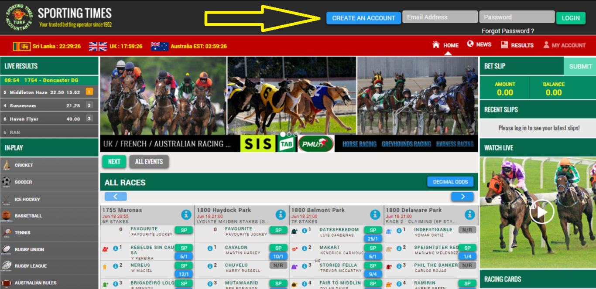Click the Soccer ball icon

[6, 182]
